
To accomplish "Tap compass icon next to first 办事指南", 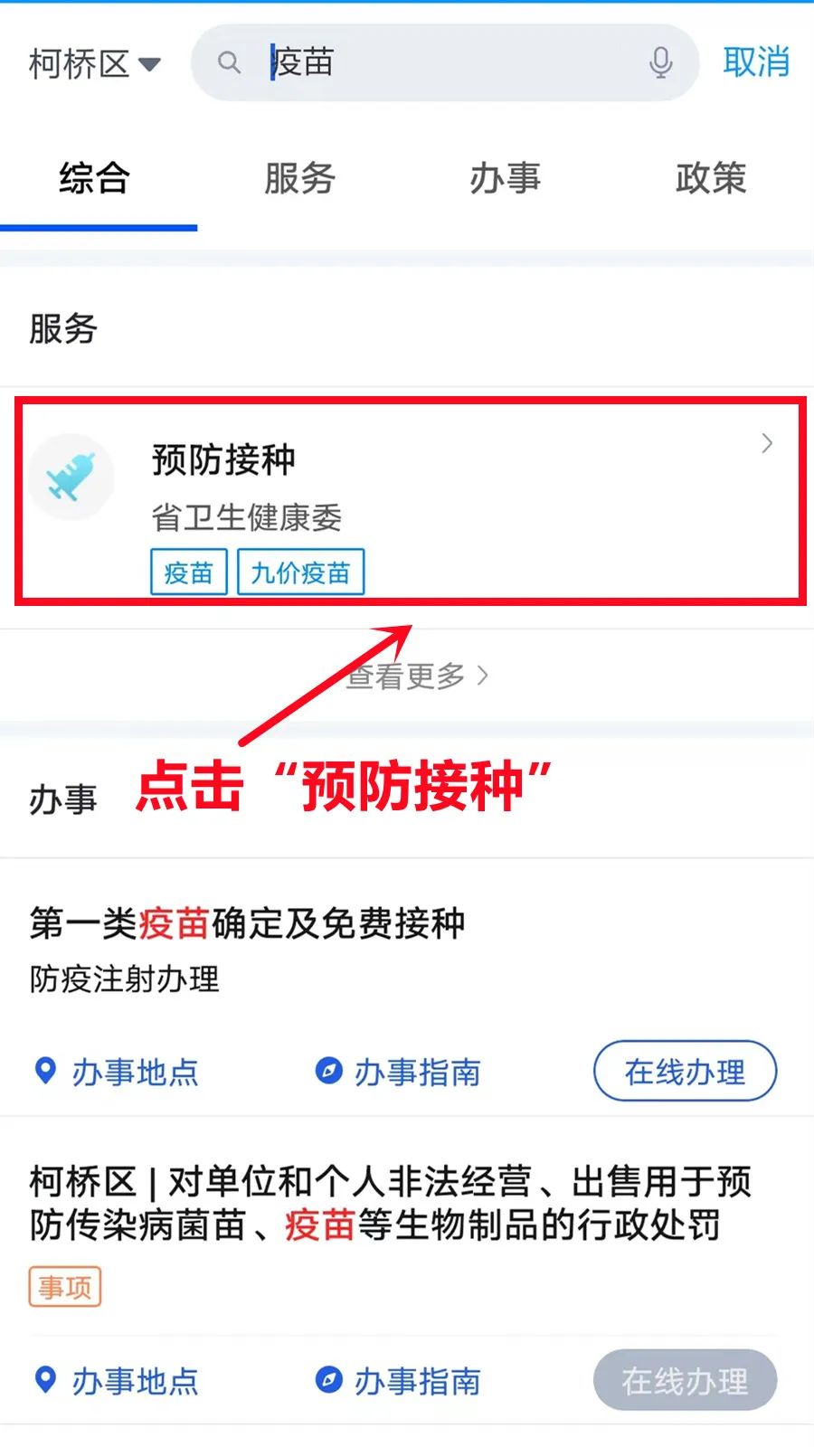I will [328, 1071].
